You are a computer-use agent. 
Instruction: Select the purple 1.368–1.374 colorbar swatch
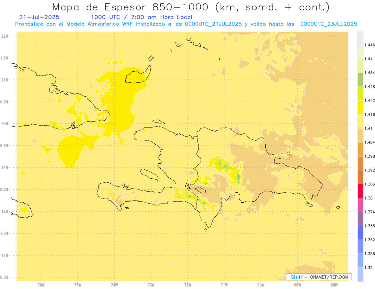pos(360,219)
